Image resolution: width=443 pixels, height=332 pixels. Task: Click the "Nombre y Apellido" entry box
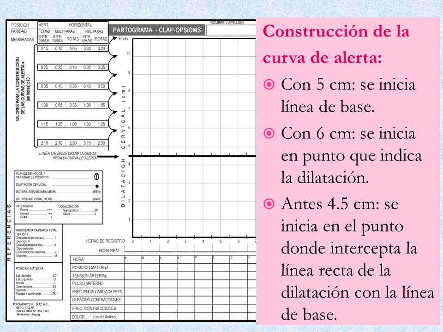tap(231, 31)
